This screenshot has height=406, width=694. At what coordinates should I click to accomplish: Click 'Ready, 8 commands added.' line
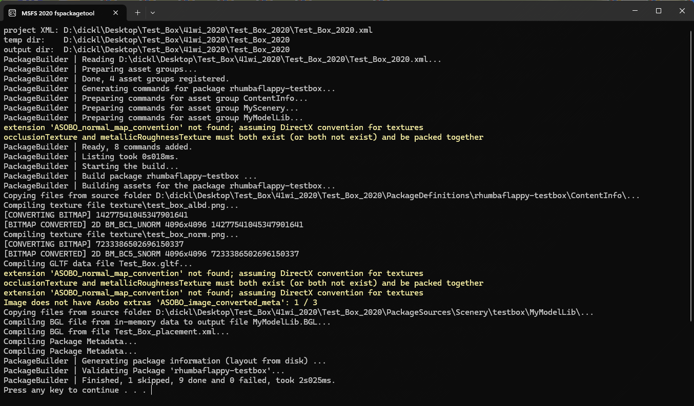pos(98,147)
